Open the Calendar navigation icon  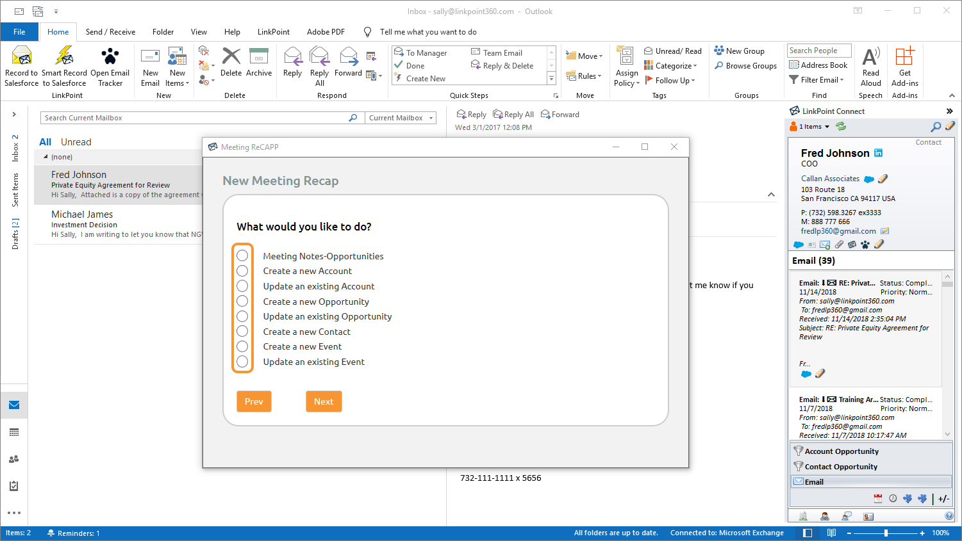click(x=14, y=432)
